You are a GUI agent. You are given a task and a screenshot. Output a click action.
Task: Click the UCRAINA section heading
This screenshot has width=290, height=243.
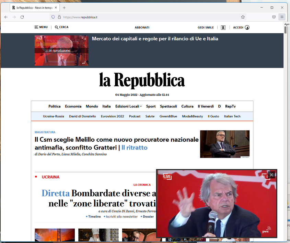pos(50,177)
